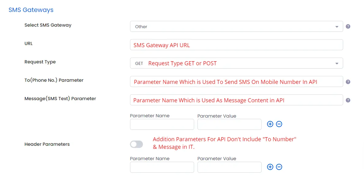Click the SMS Gateways section heading
Image resolution: width=364 pixels, height=177 pixels.
pos(31,10)
